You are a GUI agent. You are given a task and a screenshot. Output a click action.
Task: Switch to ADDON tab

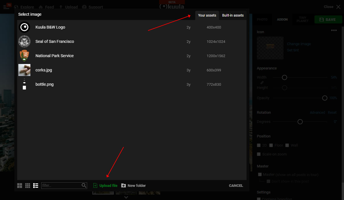coord(282,19)
